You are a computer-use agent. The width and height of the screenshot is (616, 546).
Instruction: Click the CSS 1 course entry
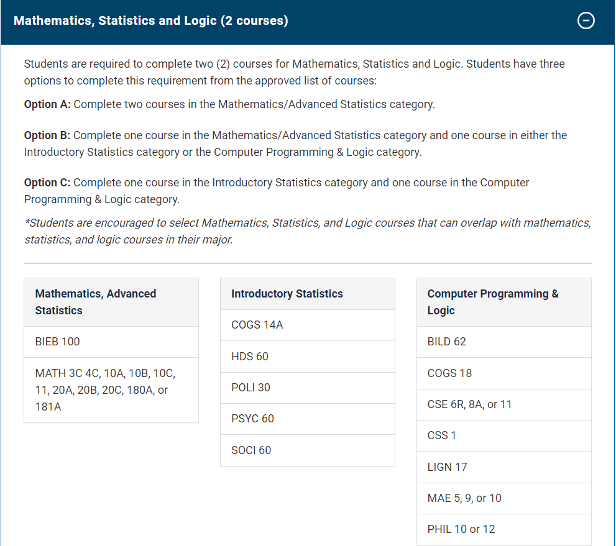click(442, 435)
